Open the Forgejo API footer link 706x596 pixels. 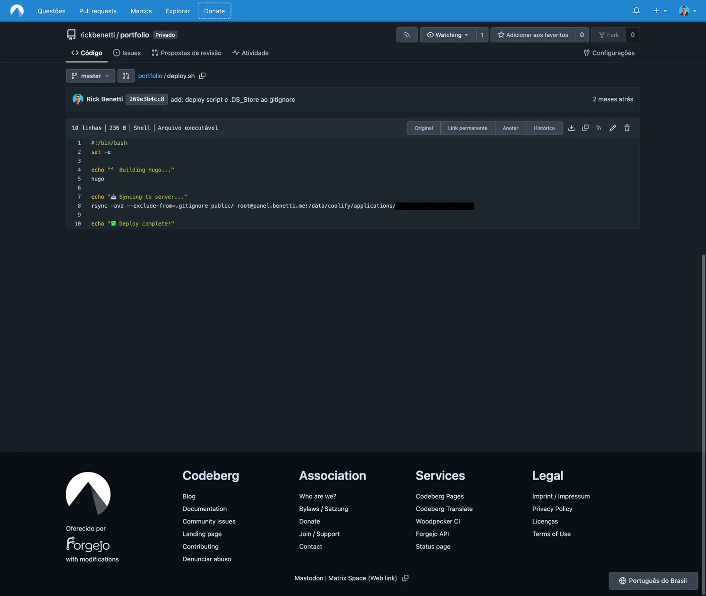pyautogui.click(x=432, y=534)
